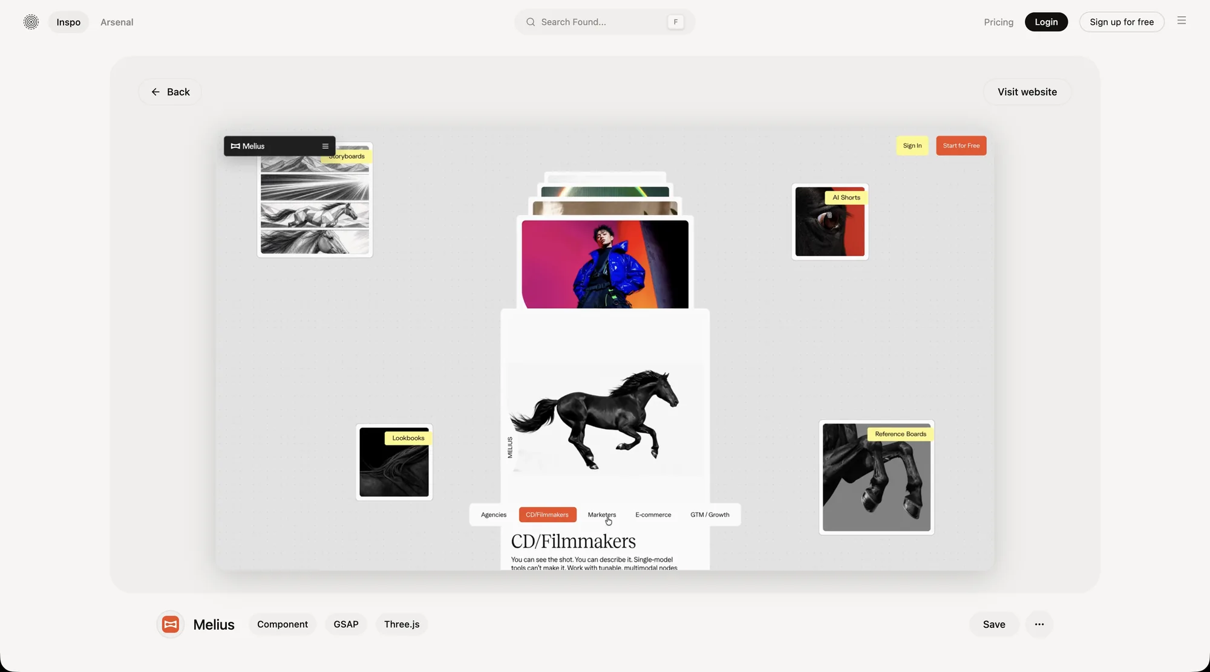Select the Agencies tab in preview
This screenshot has height=672, width=1210.
pyautogui.click(x=494, y=515)
